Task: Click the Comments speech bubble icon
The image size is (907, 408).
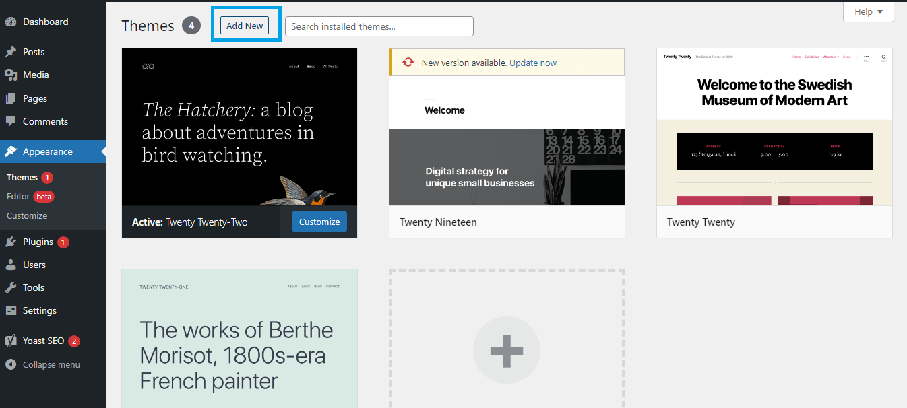Action: click(x=11, y=121)
